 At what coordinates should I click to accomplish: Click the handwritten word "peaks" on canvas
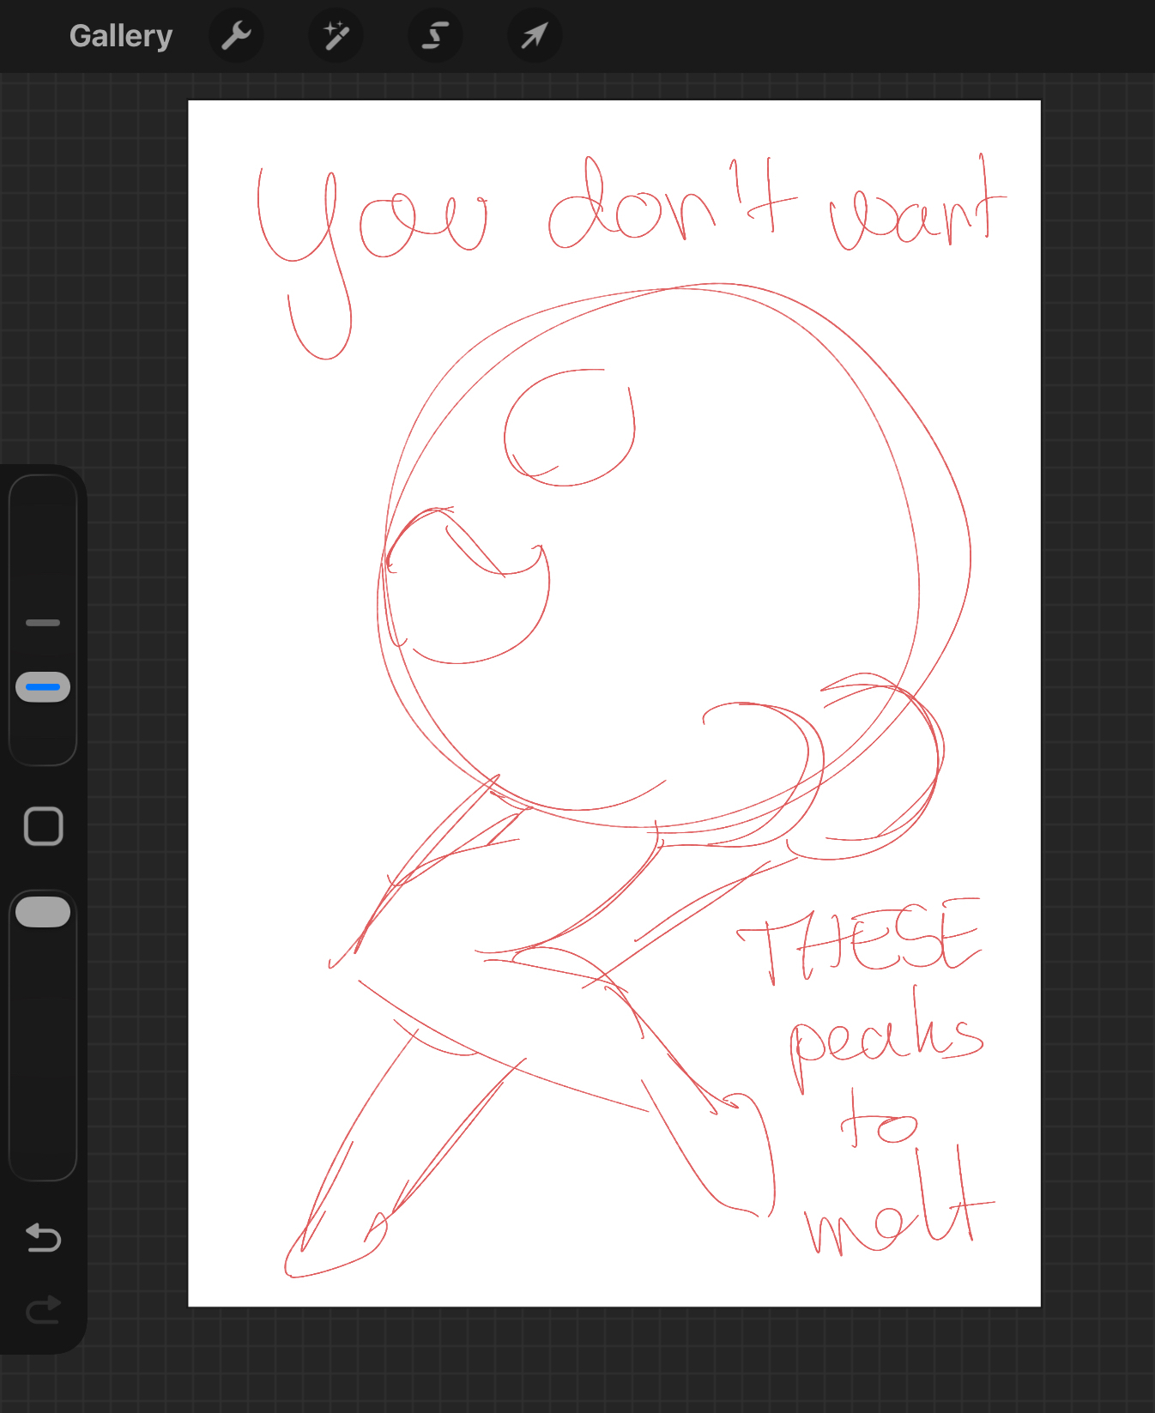pos(886,1036)
